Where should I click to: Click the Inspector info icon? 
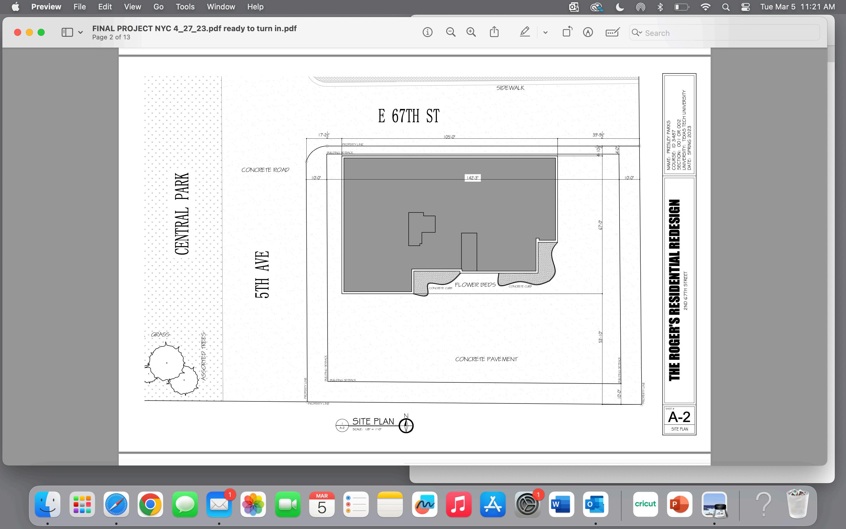tap(427, 33)
